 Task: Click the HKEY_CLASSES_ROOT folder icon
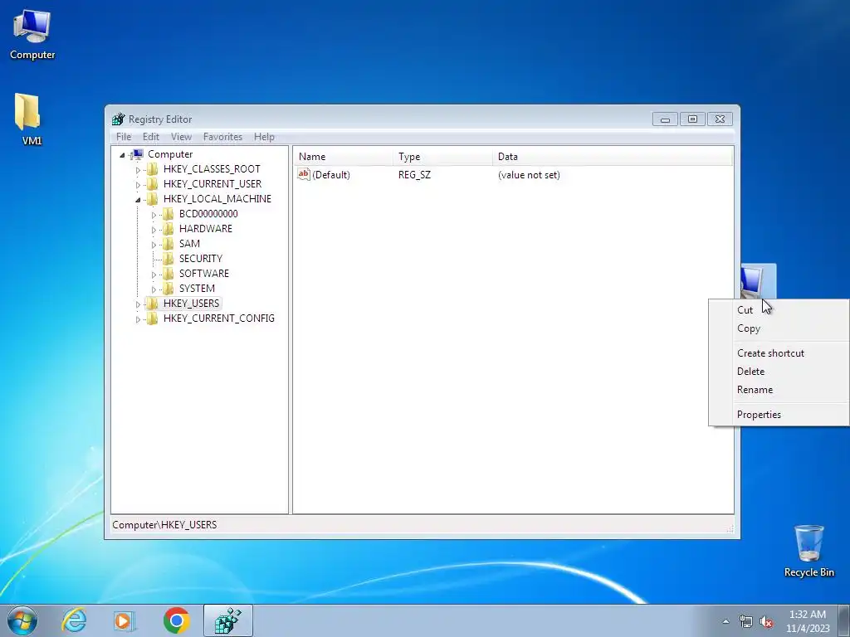(153, 169)
